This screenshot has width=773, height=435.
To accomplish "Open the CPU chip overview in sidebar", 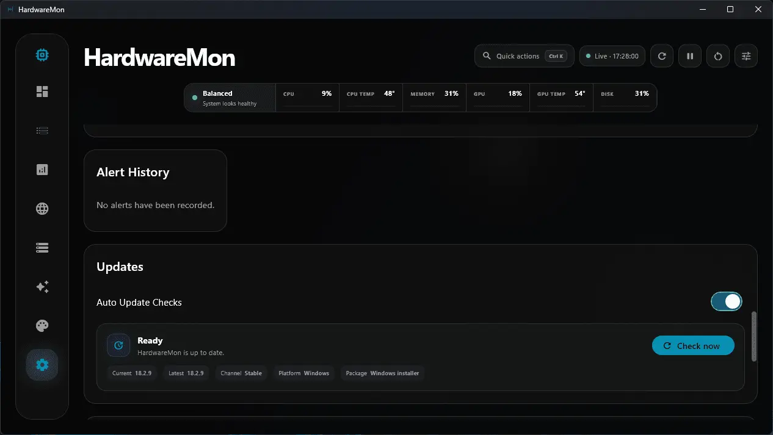I will 42,55.
